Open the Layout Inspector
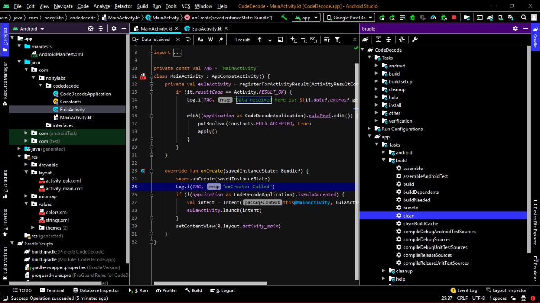540x303 pixels. tap(506, 290)
